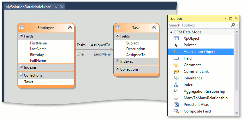This screenshot has width=244, height=121.
Task: Pin the MySolutionDataModel.xpo document tab
Action: [56, 7]
